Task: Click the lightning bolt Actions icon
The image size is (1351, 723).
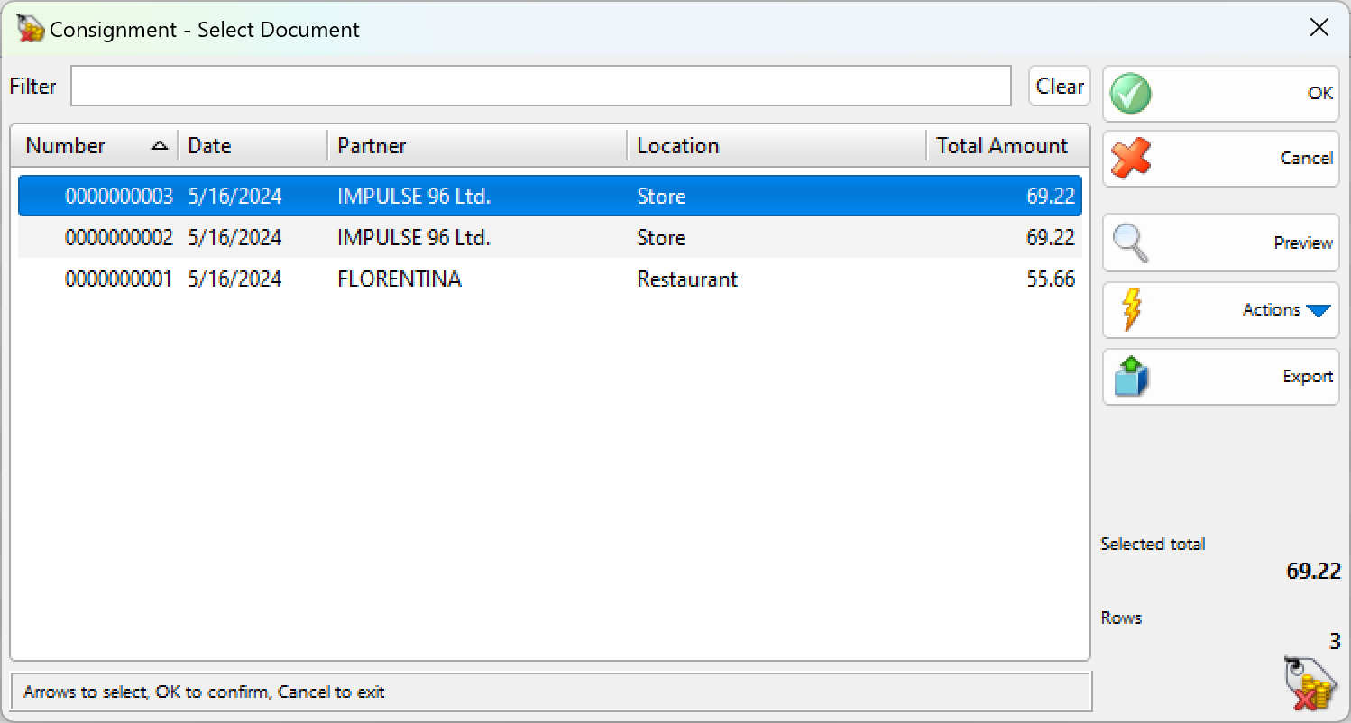Action: click(x=1130, y=310)
